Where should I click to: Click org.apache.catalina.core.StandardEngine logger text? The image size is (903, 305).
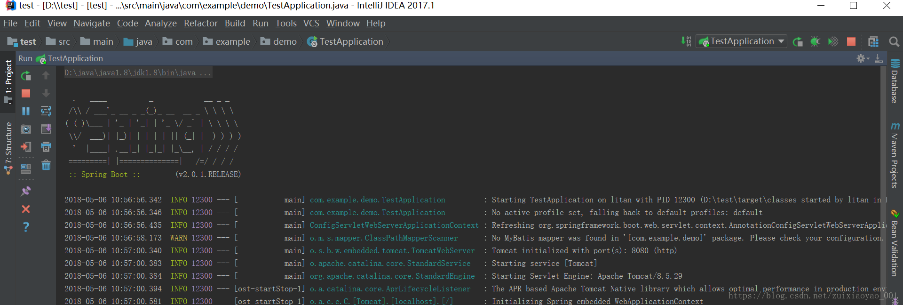(x=392, y=276)
